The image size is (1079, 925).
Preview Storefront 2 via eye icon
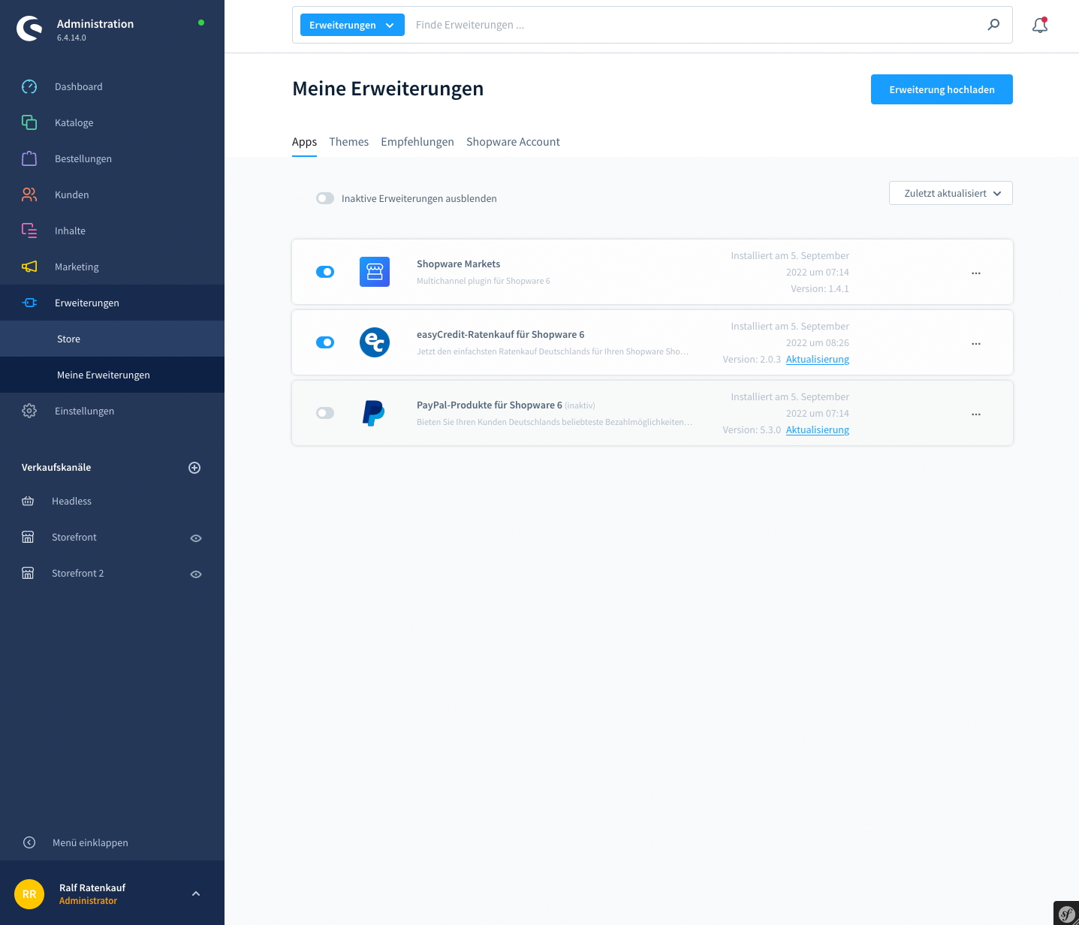[x=196, y=574]
